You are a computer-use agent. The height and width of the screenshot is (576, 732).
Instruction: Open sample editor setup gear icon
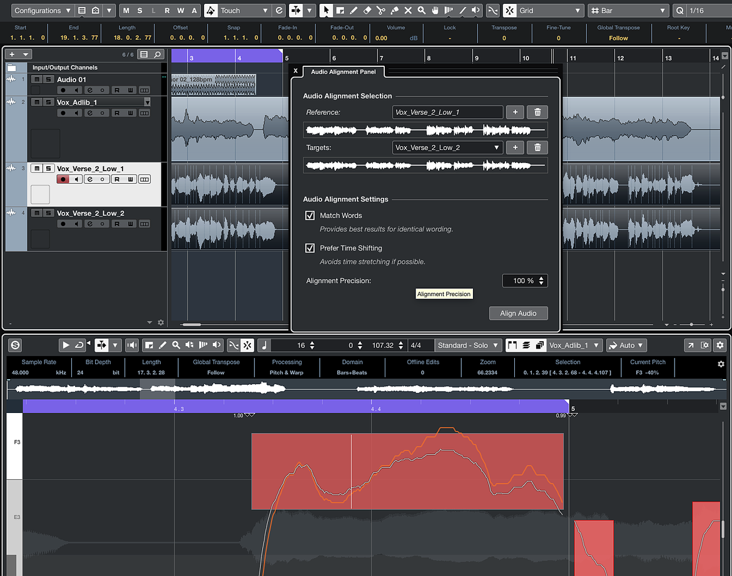[720, 345]
